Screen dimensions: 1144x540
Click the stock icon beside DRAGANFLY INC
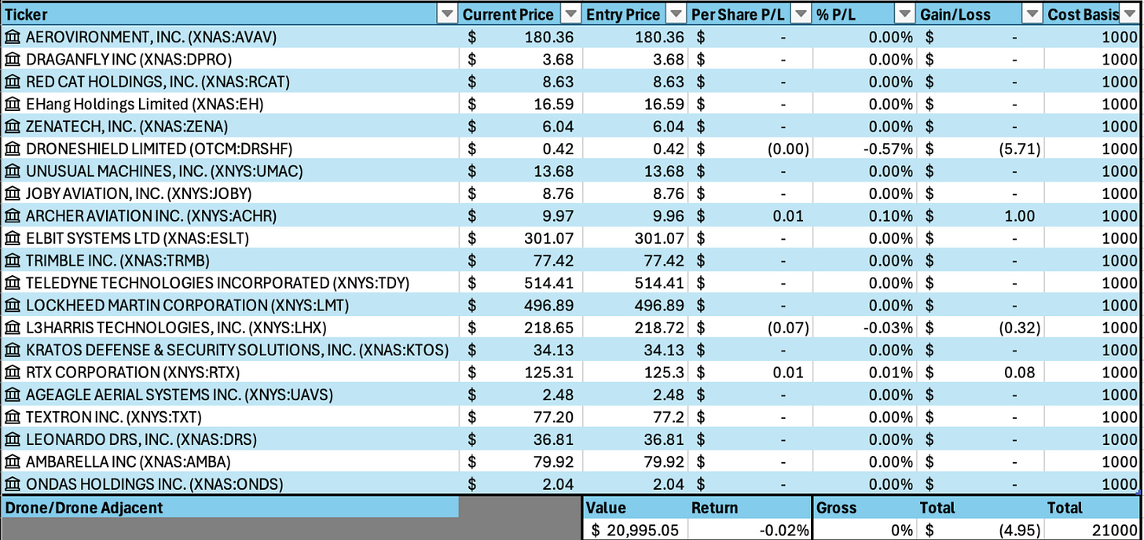point(12,59)
